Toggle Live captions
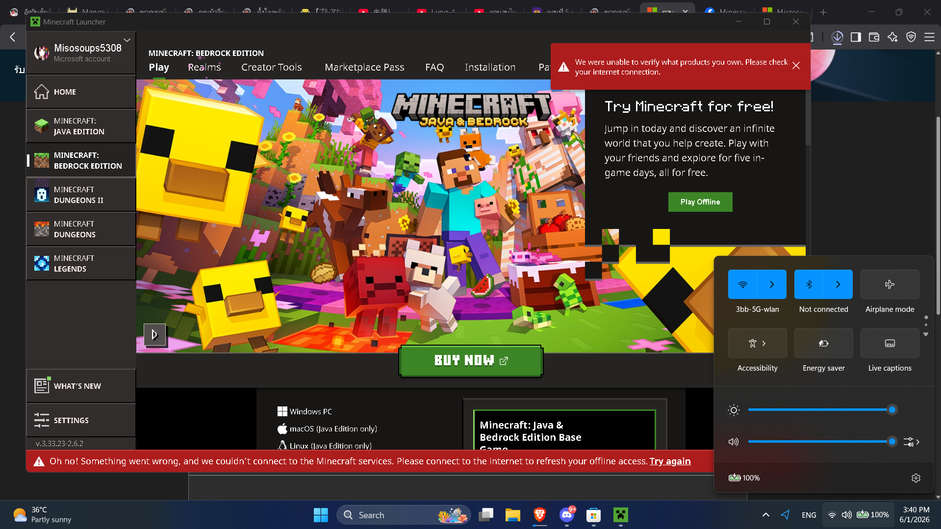941x529 pixels. point(890,343)
